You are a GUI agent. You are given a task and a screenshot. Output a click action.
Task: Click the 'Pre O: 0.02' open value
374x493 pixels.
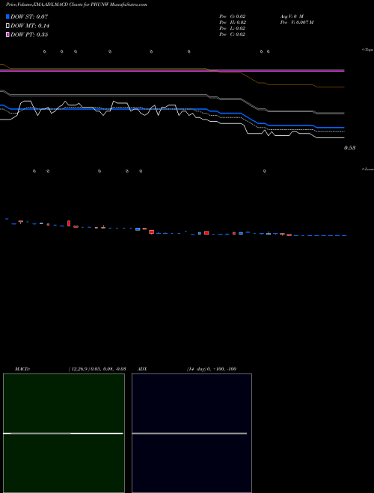click(x=233, y=16)
